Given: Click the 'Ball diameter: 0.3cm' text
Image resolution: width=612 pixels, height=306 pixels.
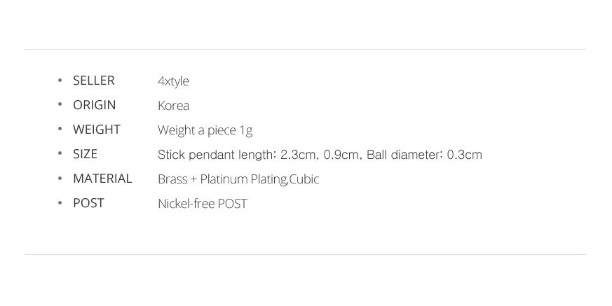Looking at the screenshot, I should pyautogui.click(x=424, y=155).
